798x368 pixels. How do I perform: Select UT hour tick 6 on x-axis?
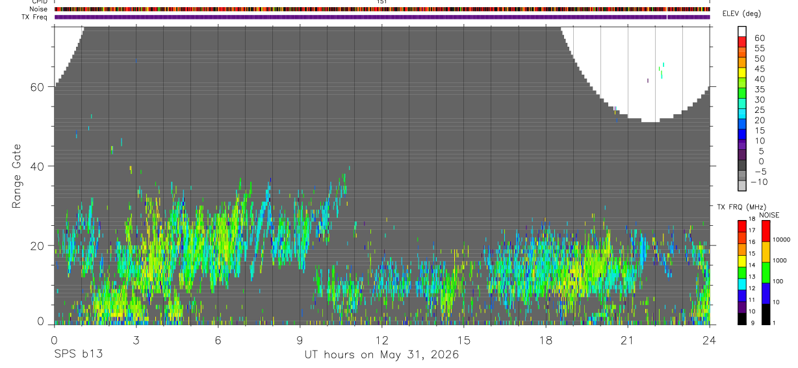pos(218,339)
